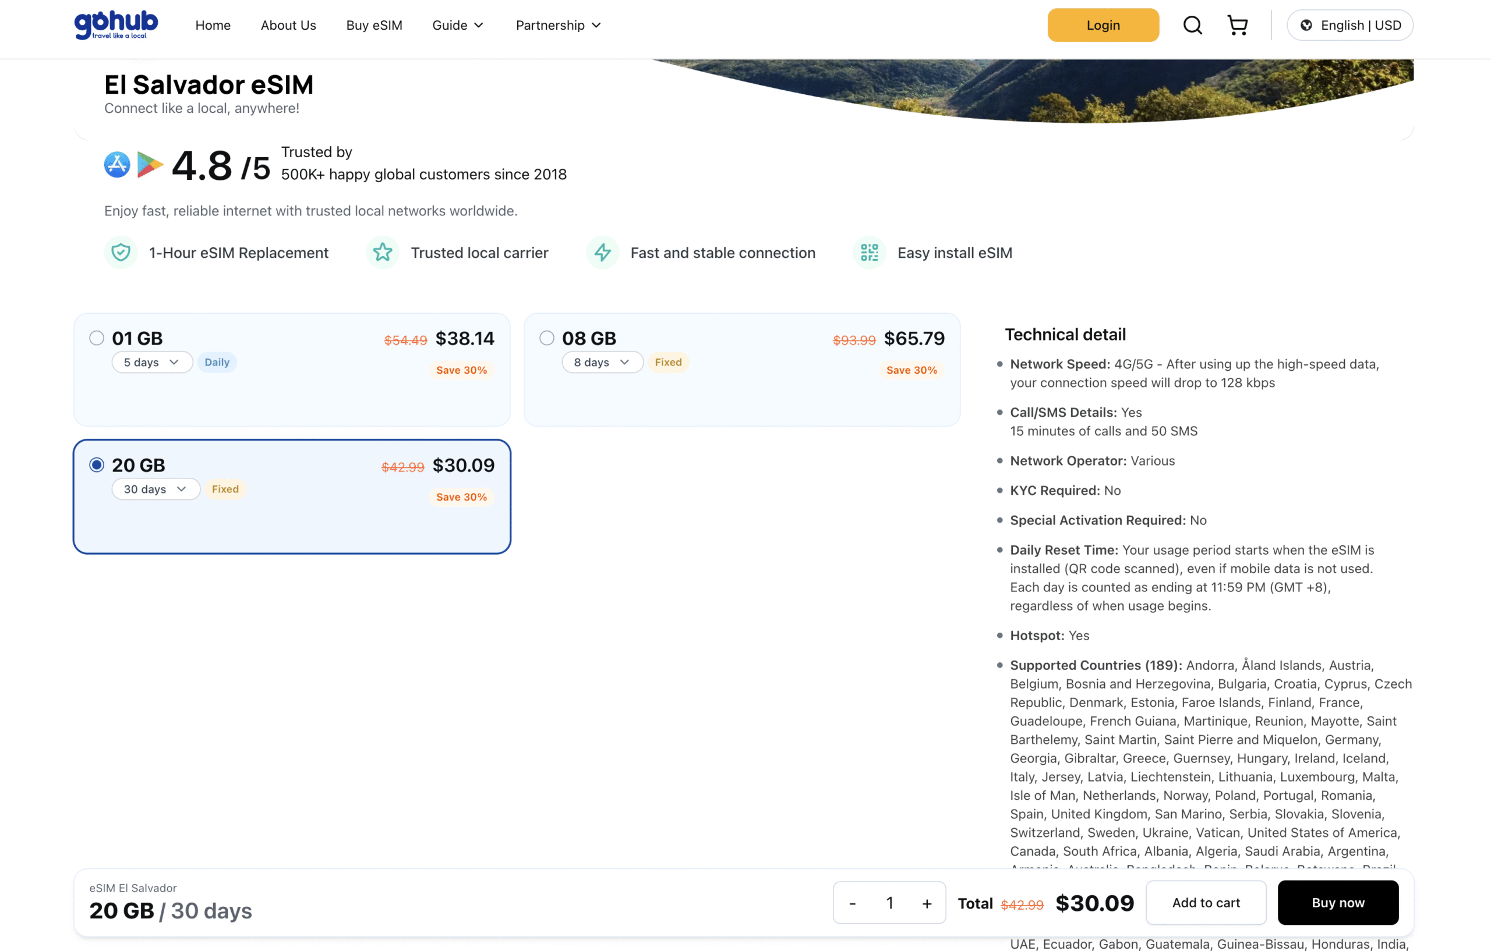This screenshot has height=951, width=1491.
Task: Click the Fast and stable connection lightning icon
Action: coord(602,253)
